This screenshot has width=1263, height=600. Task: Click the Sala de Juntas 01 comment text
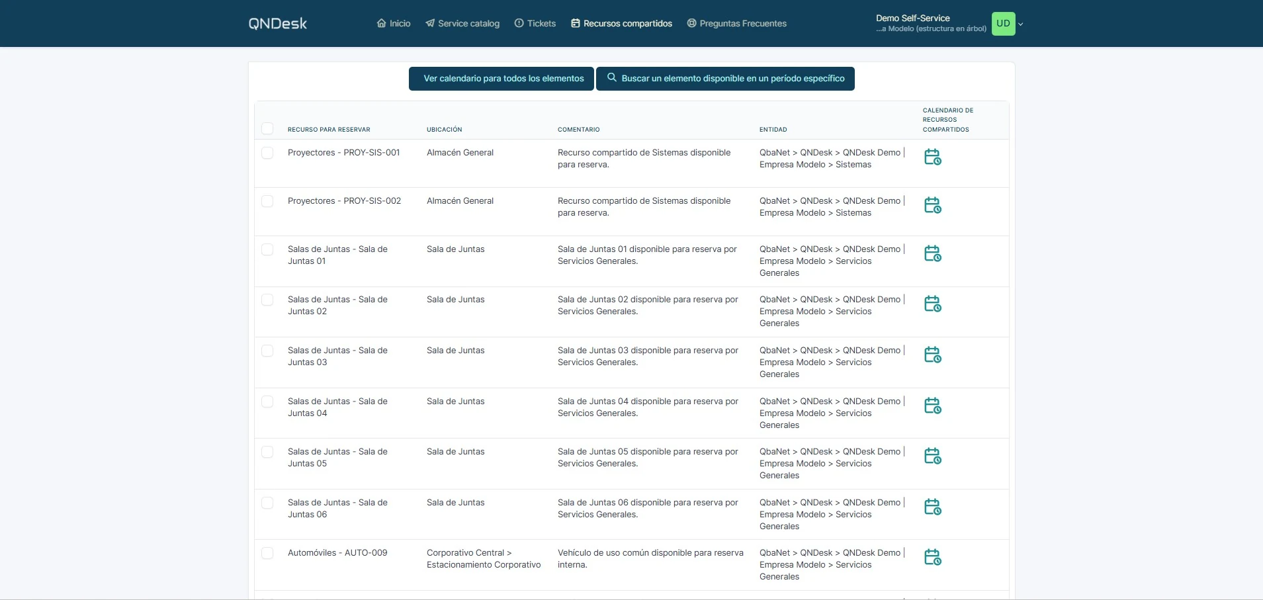tap(647, 255)
